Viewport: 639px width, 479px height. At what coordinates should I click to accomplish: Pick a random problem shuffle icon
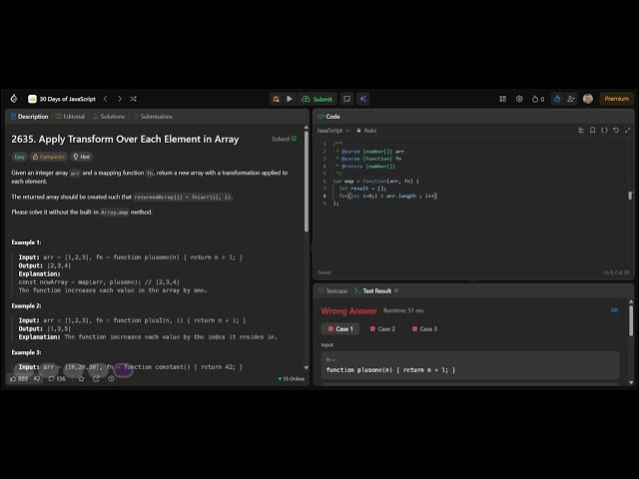click(x=133, y=99)
